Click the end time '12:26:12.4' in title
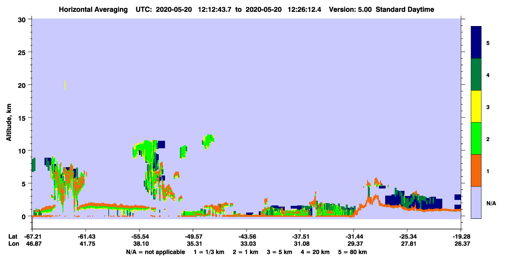 (x=304, y=9)
